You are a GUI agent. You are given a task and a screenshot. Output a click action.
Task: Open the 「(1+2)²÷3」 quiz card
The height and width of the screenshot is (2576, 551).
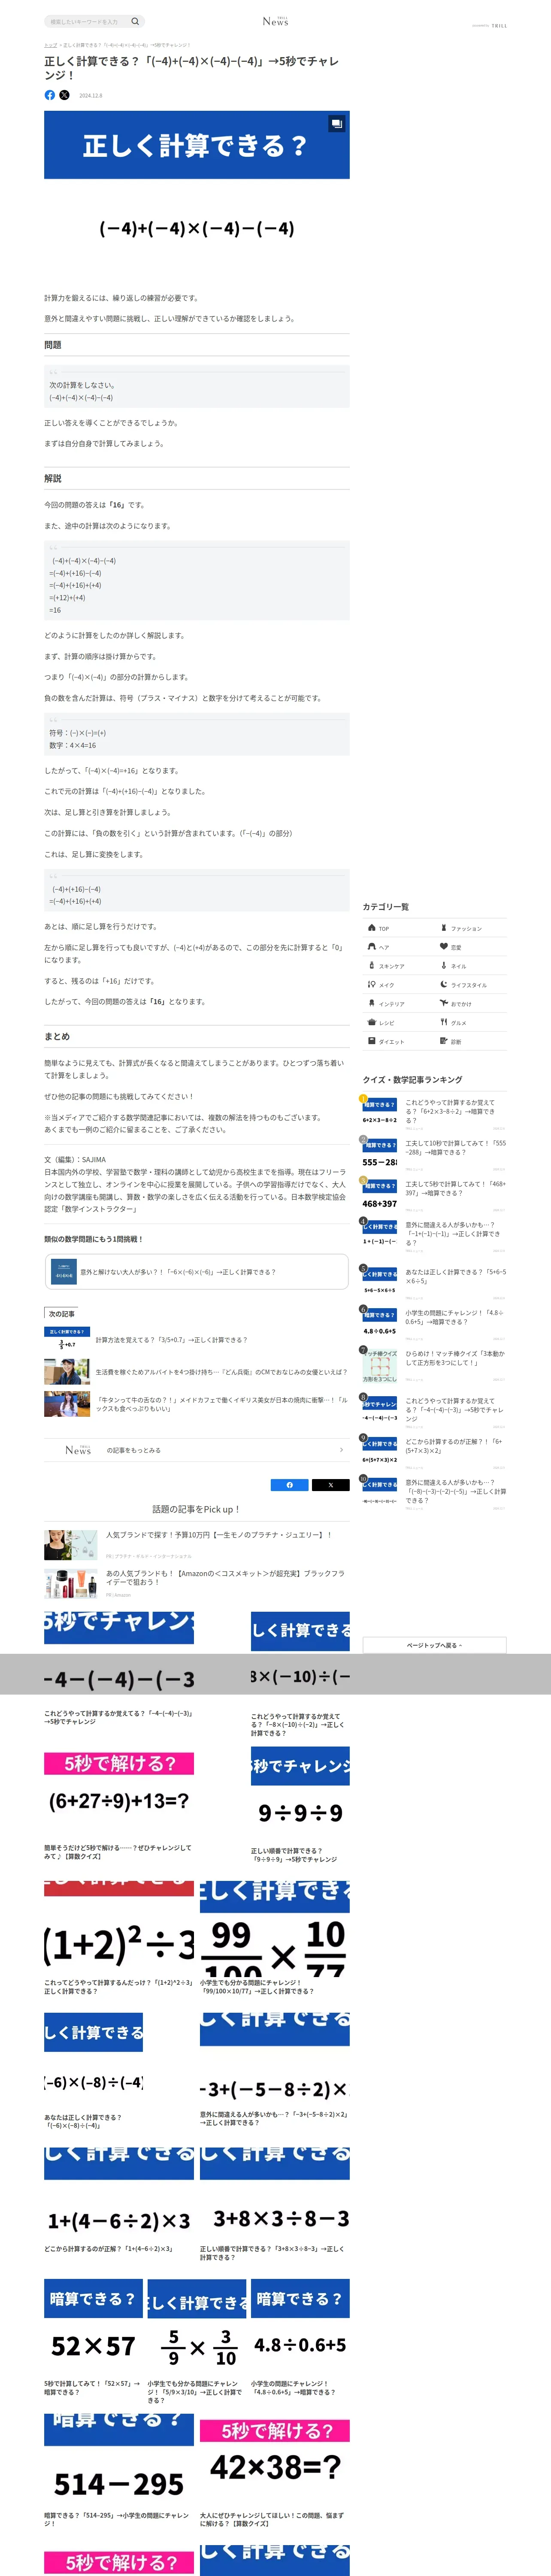coord(119,1938)
